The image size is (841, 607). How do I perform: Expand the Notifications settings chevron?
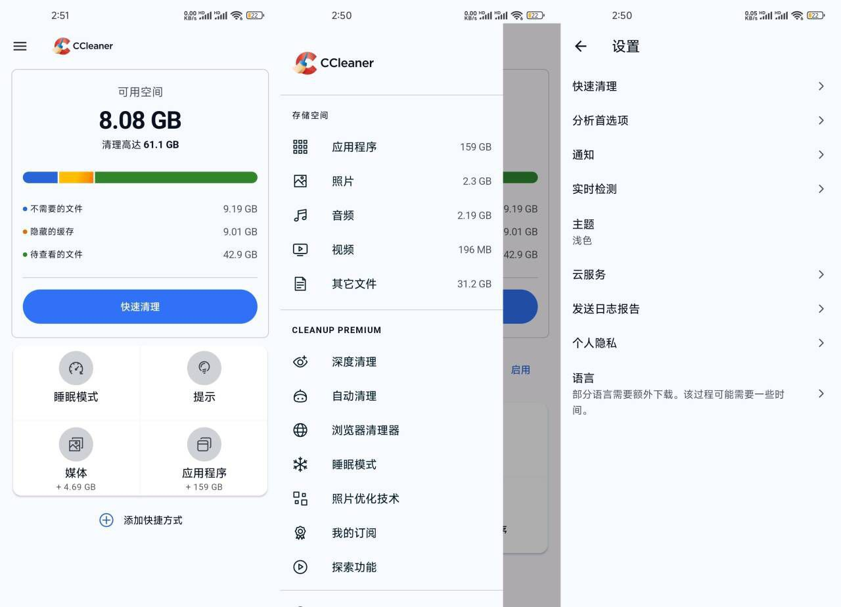point(821,154)
